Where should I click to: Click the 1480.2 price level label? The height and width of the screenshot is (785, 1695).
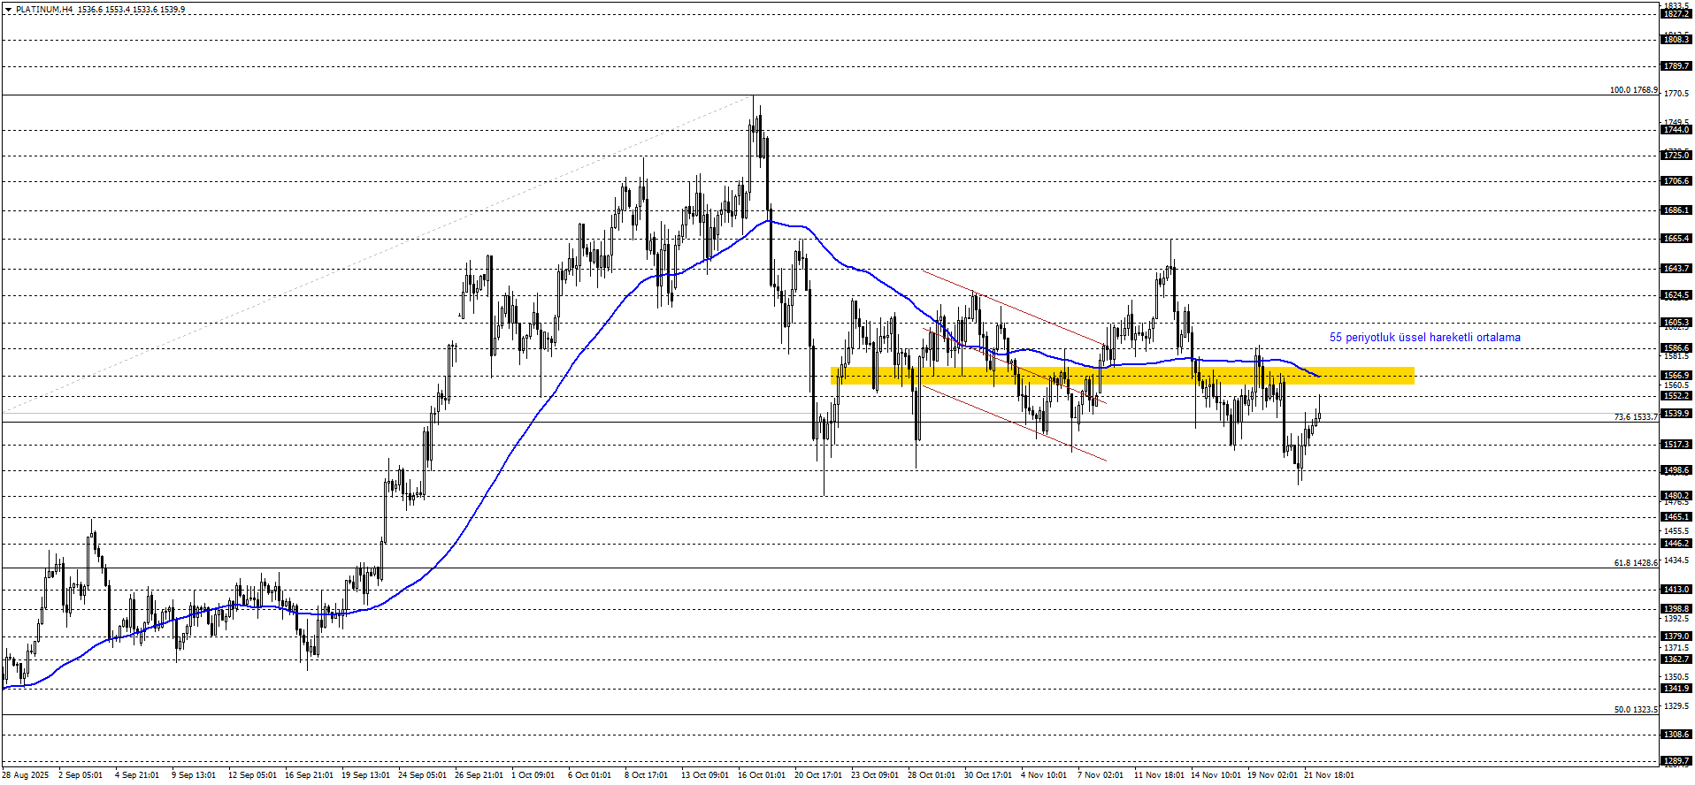pyautogui.click(x=1676, y=496)
